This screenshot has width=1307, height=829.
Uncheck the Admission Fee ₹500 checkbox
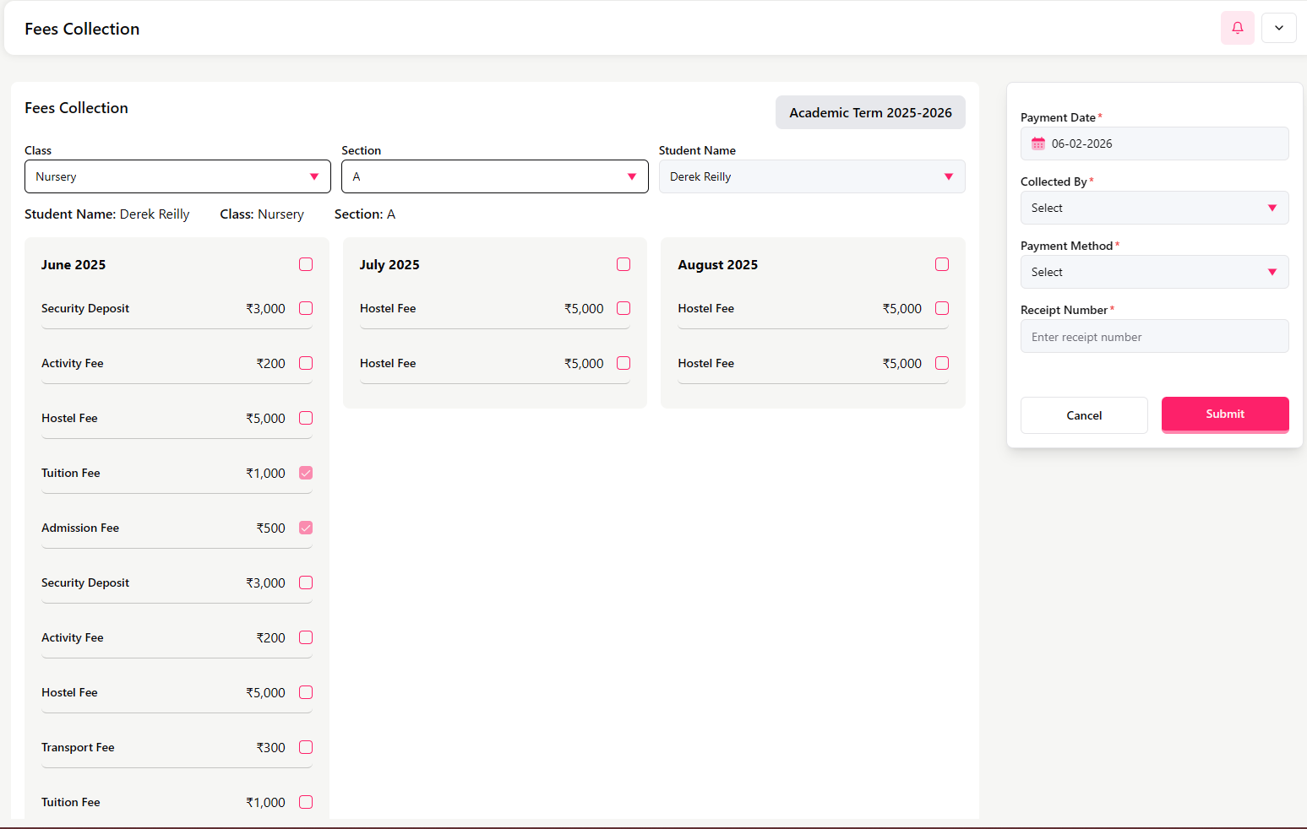(306, 528)
